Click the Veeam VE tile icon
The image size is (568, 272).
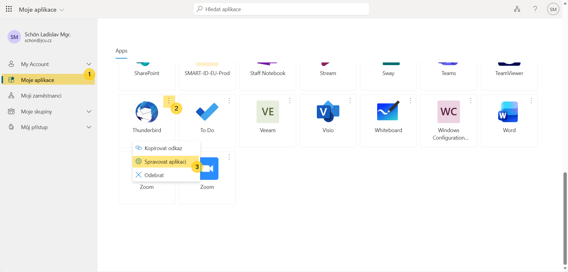click(267, 112)
